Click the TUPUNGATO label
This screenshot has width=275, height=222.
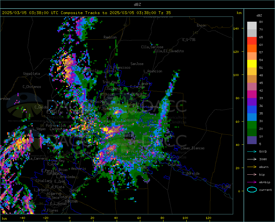coord(55,174)
